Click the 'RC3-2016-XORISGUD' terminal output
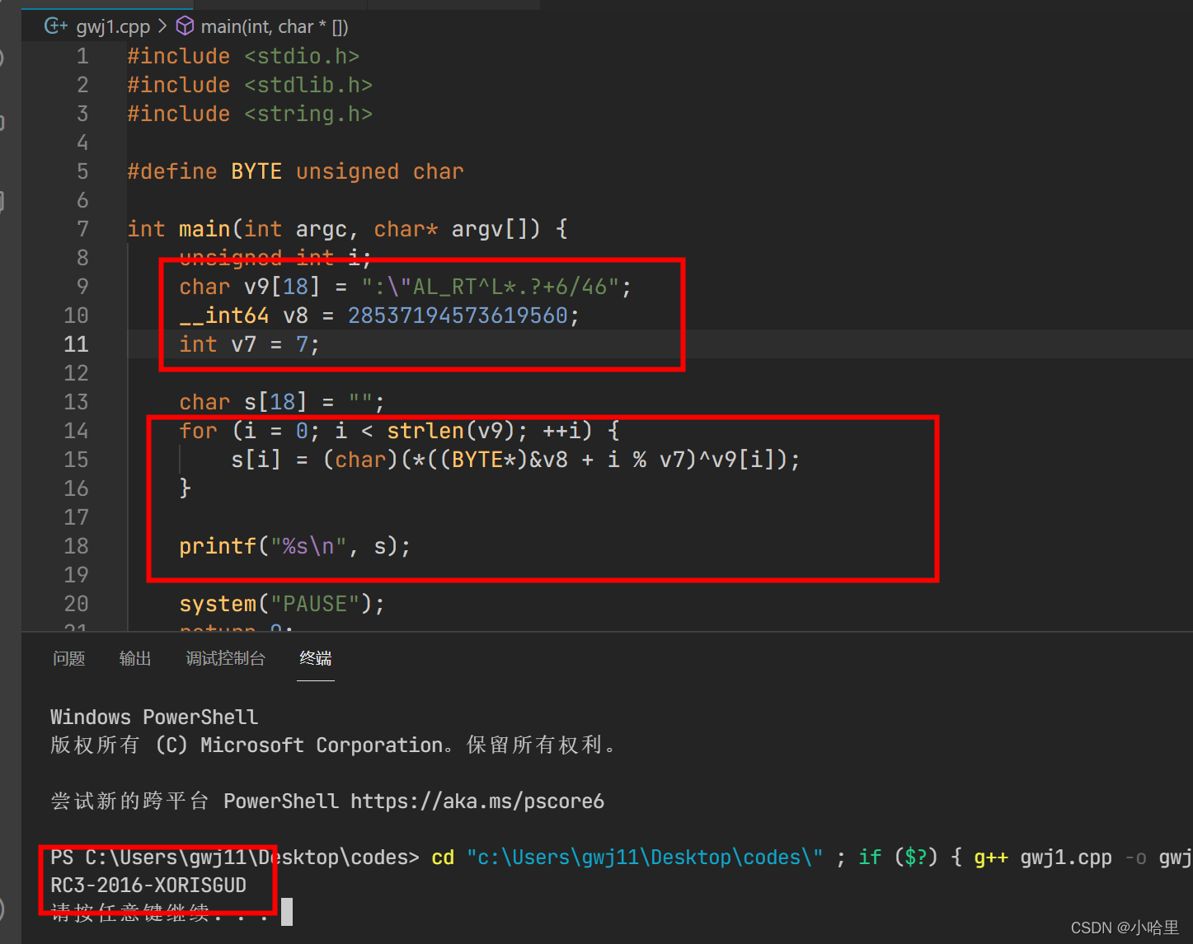 [x=148, y=886]
